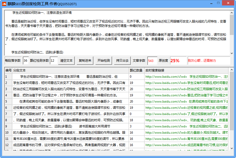Select row 5 text 在课间或其他可能的条件下去登高看远
The image size is (236, 158).
click(x=71, y=102)
